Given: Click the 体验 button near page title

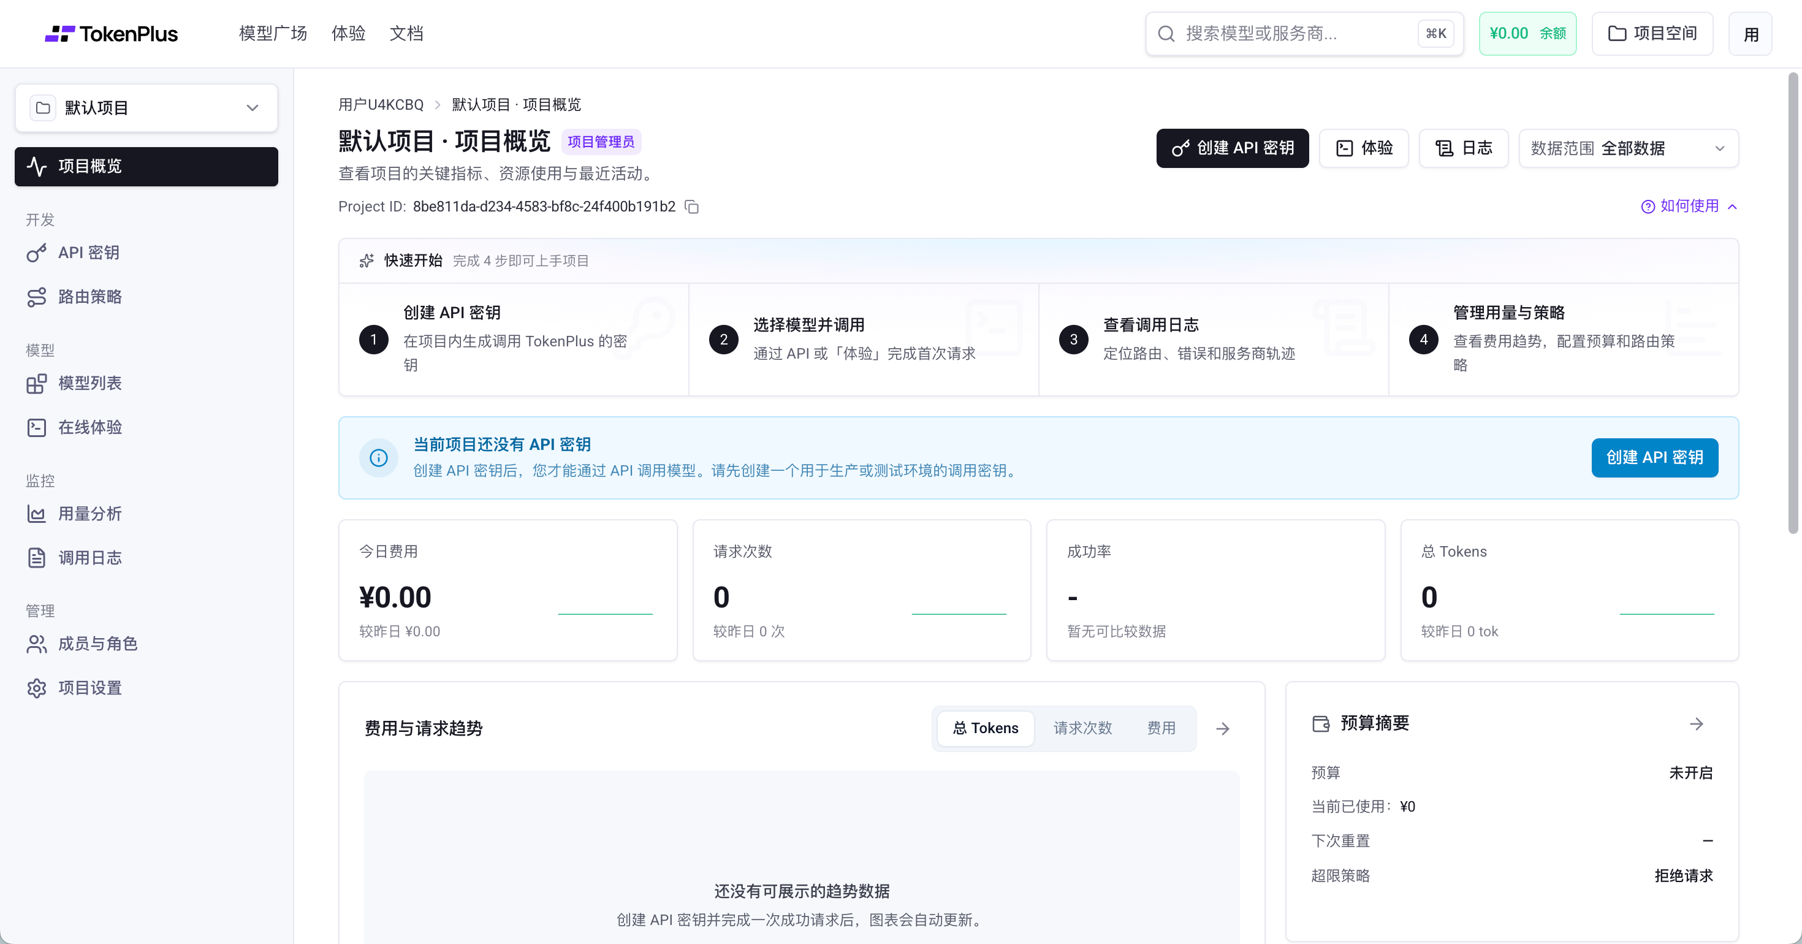Looking at the screenshot, I should pos(1363,148).
